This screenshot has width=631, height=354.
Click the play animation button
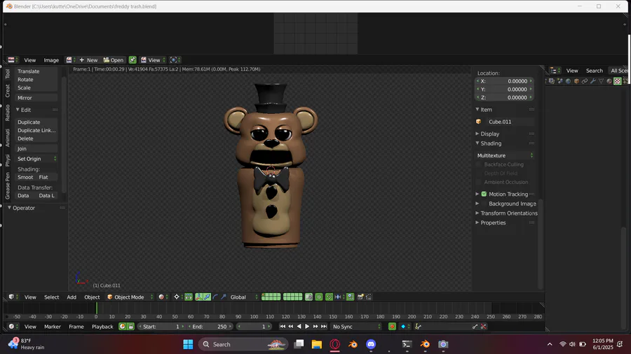(x=307, y=327)
